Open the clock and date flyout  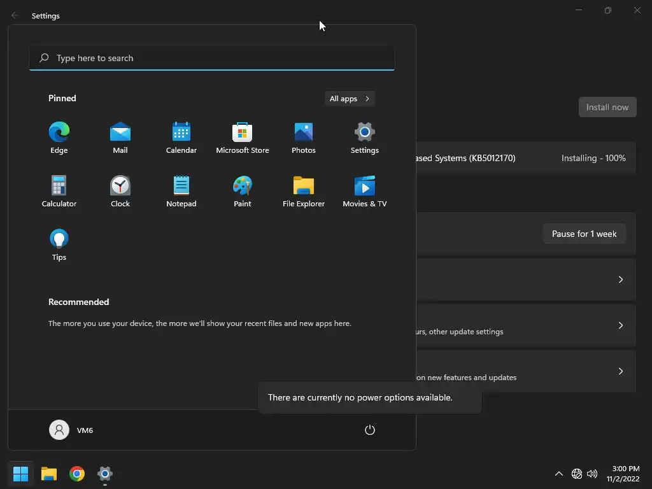pyautogui.click(x=623, y=474)
